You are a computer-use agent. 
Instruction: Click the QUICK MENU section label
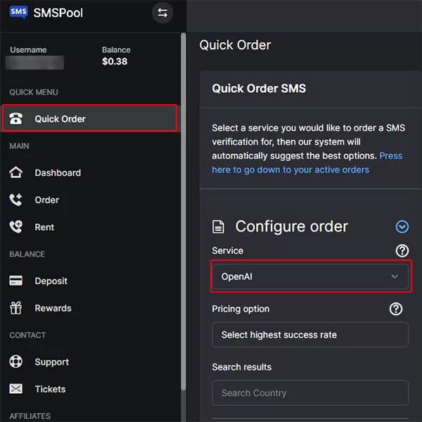click(x=34, y=92)
